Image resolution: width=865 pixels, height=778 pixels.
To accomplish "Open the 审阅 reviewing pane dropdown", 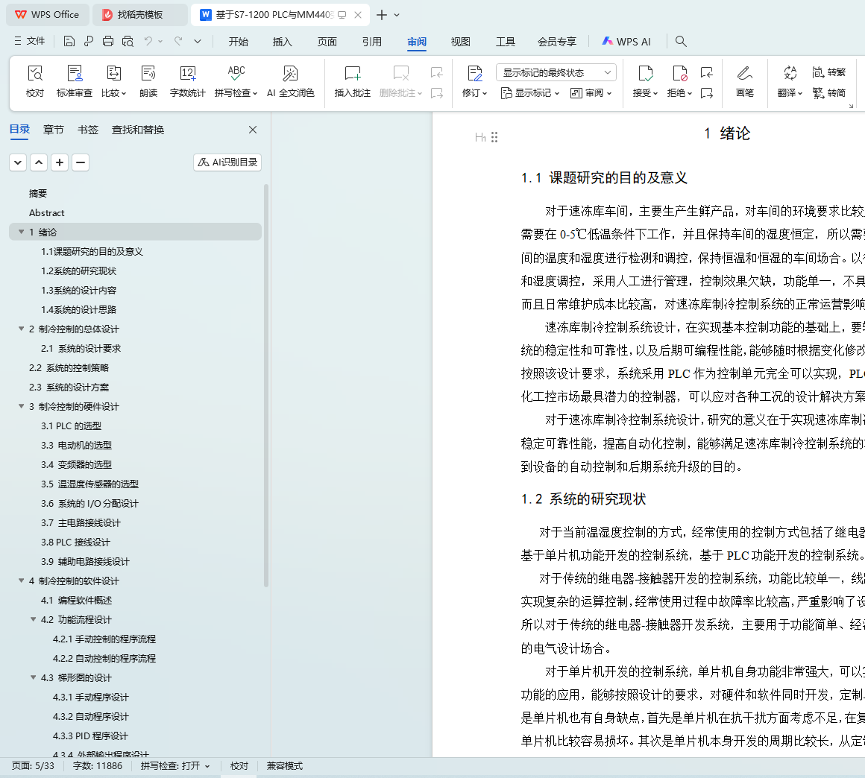I will [x=591, y=93].
